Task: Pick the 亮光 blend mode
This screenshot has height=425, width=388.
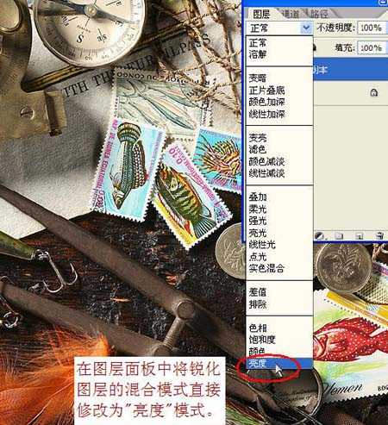Action: pos(258,233)
